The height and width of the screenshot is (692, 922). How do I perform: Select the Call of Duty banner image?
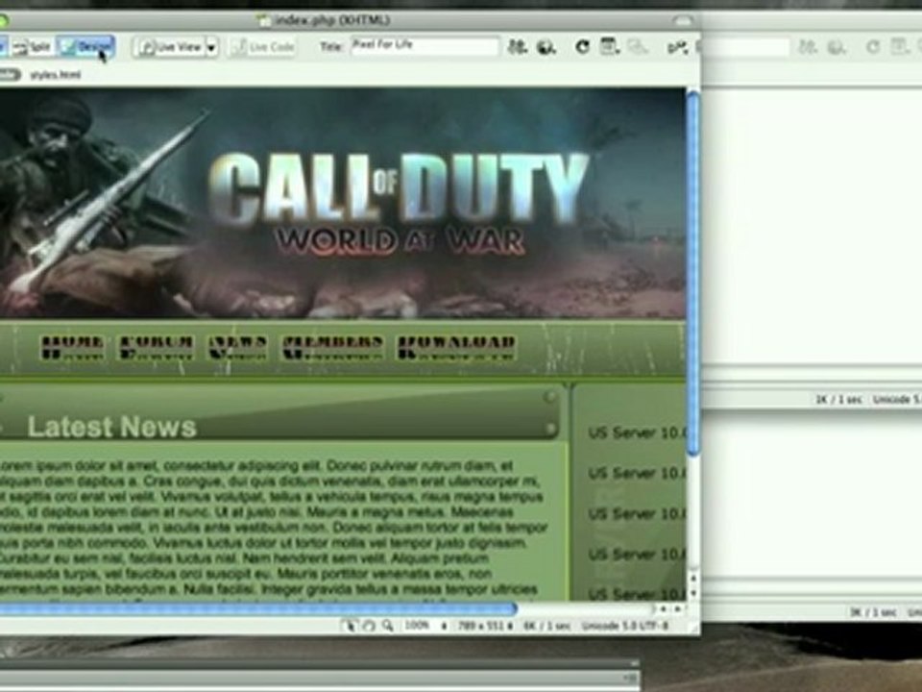[x=342, y=203]
